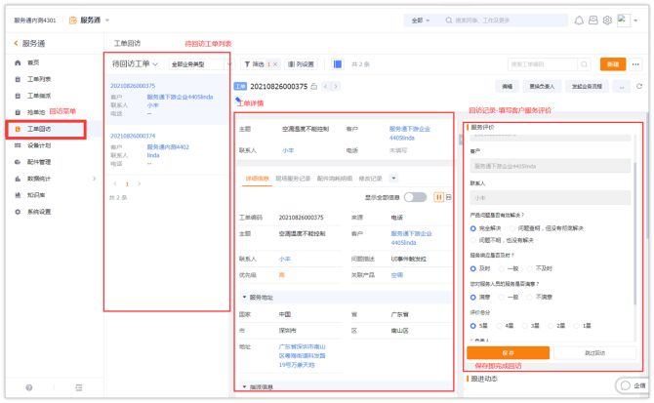
Task: Click the orange 保存 button
Action: point(508,352)
